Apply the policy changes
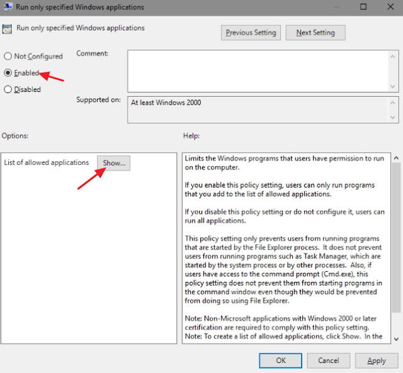This screenshot has width=403, height=373. 377,360
